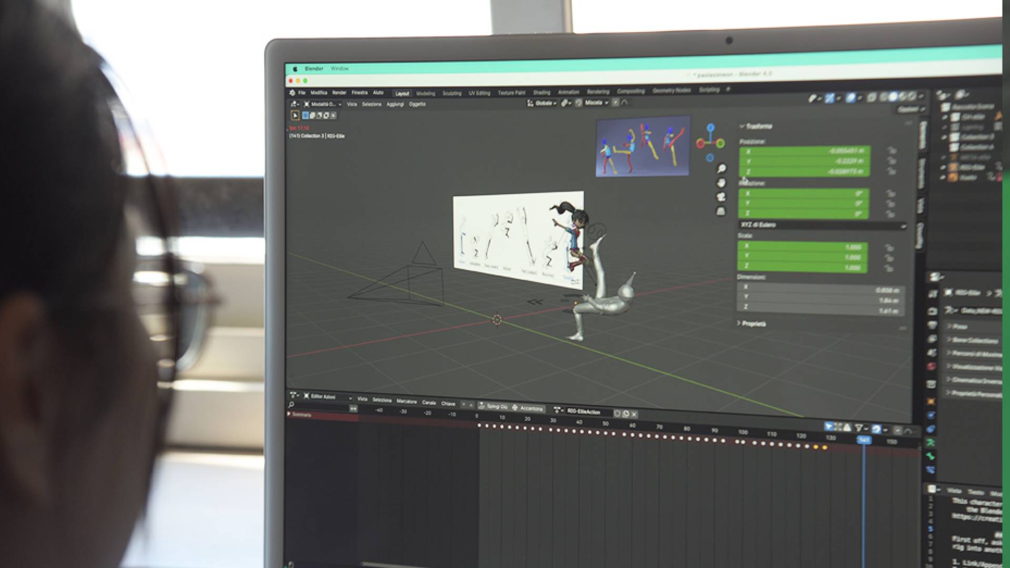This screenshot has height=568, width=1010.
Task: Open green armature data properties tab
Action: click(x=931, y=443)
